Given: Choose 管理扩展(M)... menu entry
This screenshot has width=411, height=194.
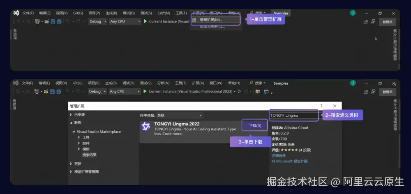Looking at the screenshot, I should [x=215, y=20].
